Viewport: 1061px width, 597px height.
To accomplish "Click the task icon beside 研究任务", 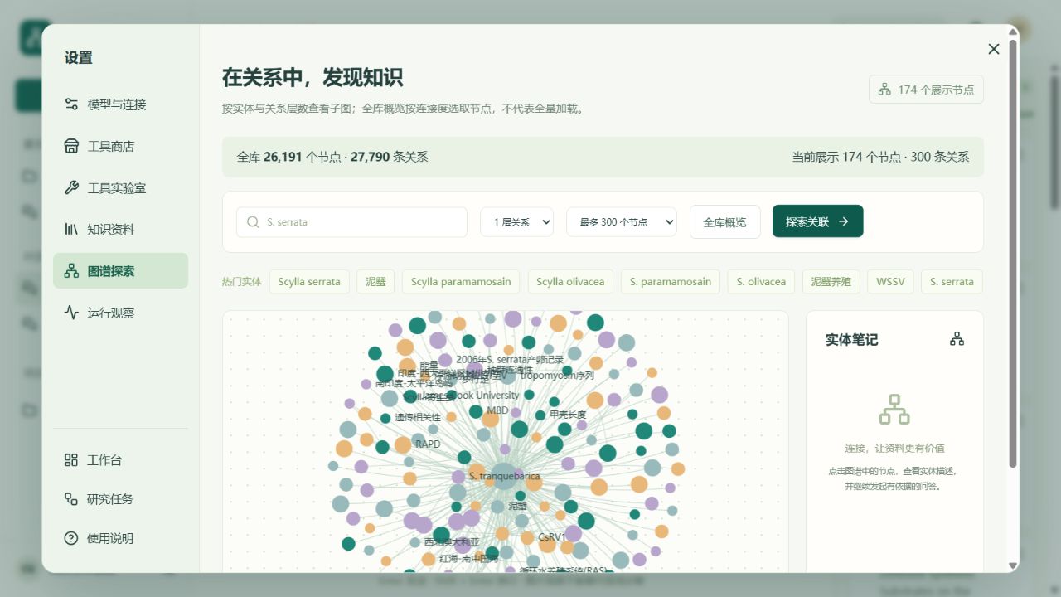I will click(71, 499).
